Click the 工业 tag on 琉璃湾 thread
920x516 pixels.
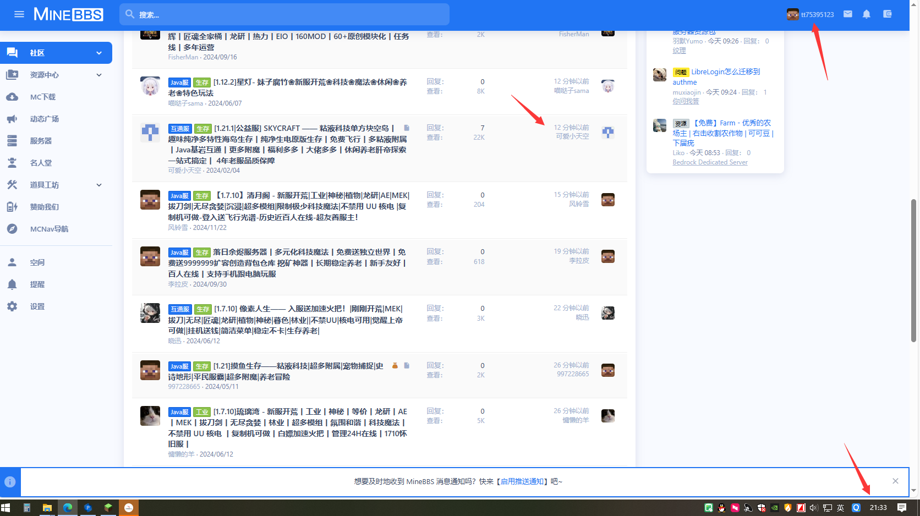click(202, 412)
